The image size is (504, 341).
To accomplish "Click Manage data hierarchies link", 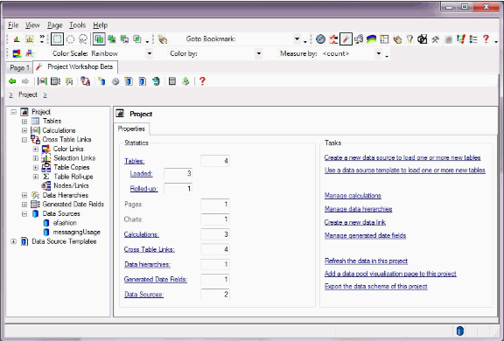I will [358, 209].
